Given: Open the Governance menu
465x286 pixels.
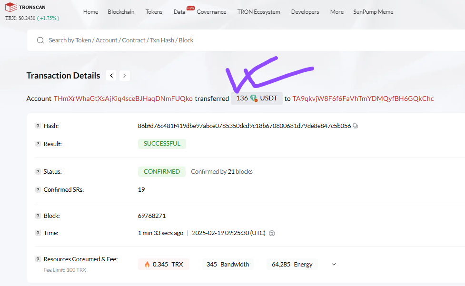Looking at the screenshot, I should coord(211,12).
